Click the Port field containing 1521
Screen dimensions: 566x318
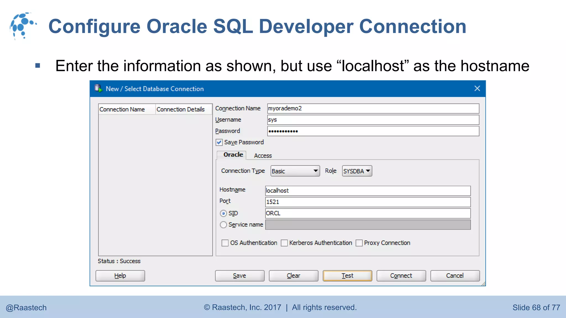[368, 202]
